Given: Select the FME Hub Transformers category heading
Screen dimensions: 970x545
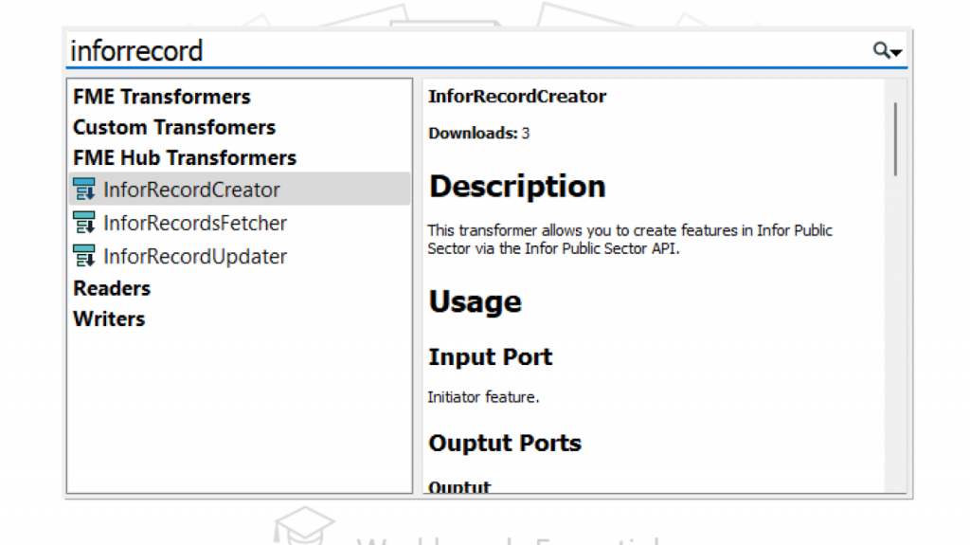Looking at the screenshot, I should click(185, 158).
